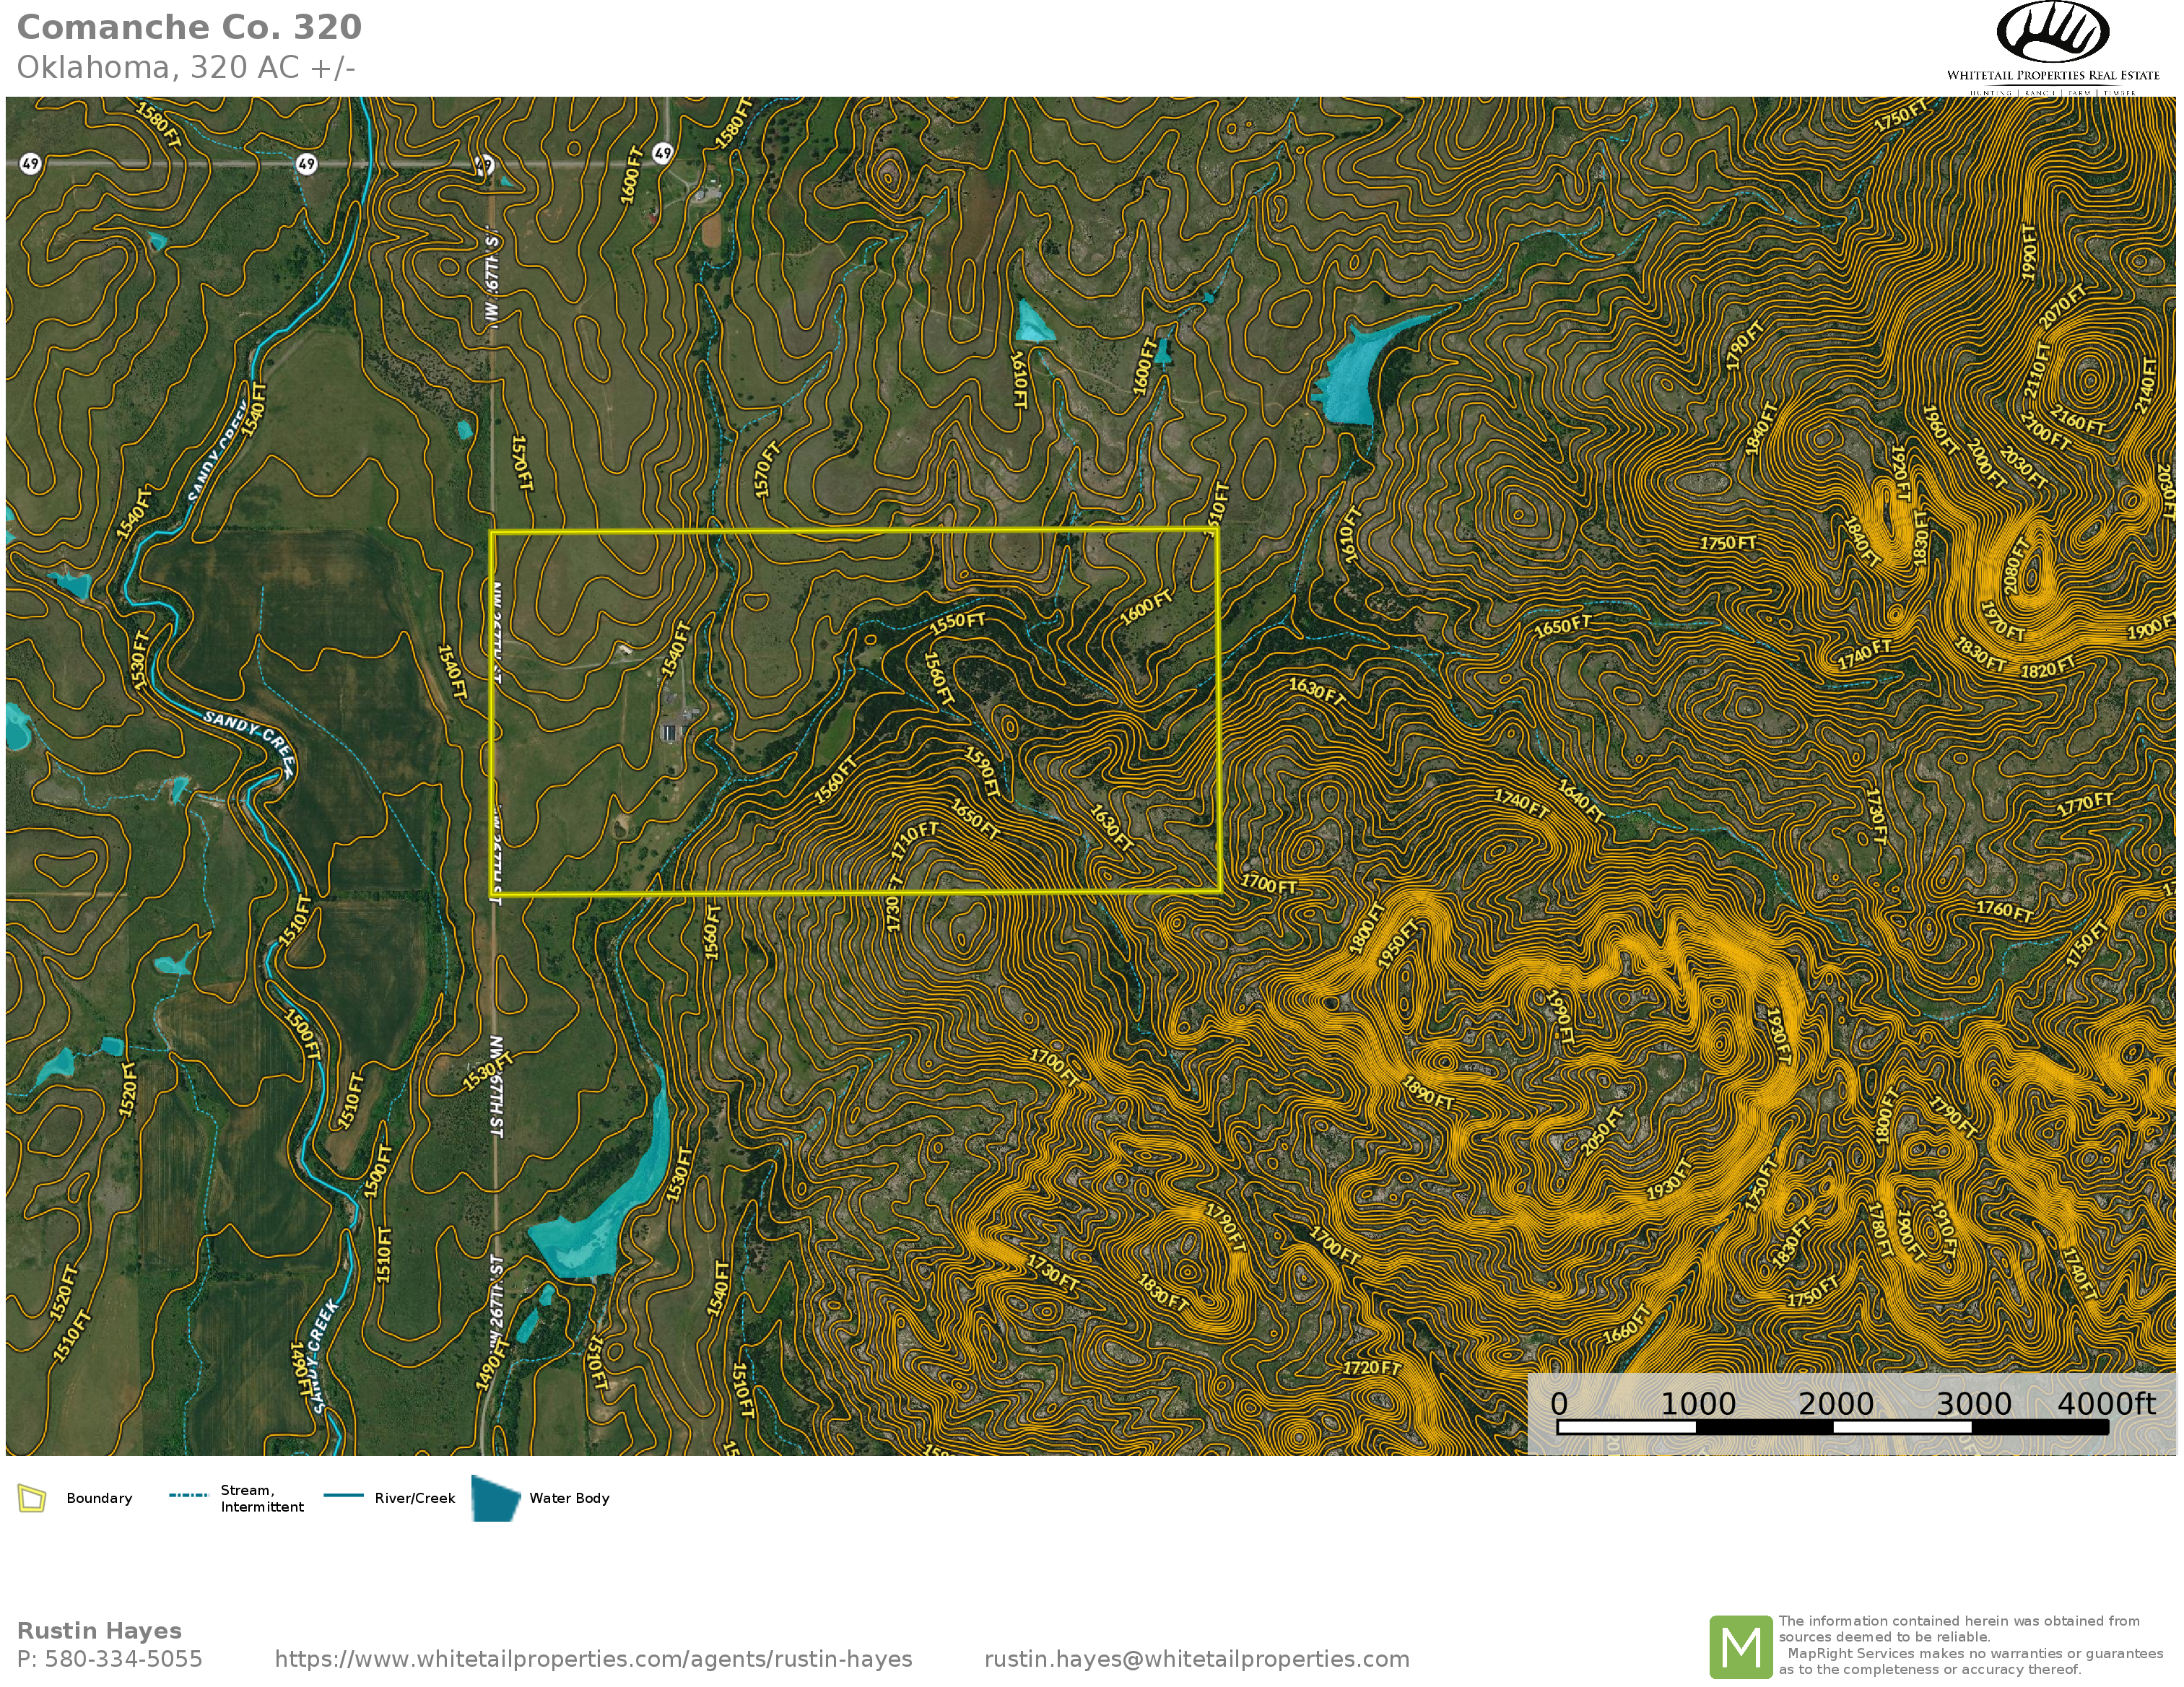The image size is (2184, 1687).
Task: Click the yellow Boundary legend icon
Action: coord(32,1498)
